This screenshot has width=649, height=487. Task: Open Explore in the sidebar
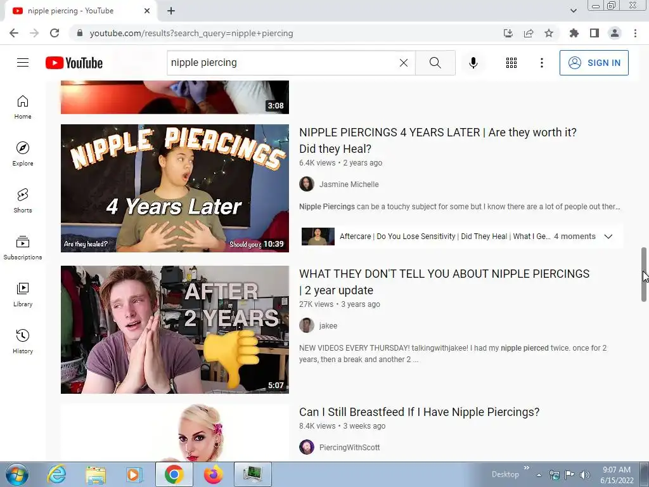(23, 154)
